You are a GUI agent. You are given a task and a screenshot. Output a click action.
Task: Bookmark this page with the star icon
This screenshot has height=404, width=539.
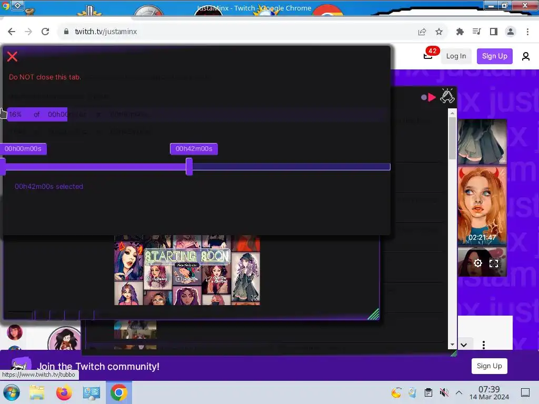click(439, 32)
